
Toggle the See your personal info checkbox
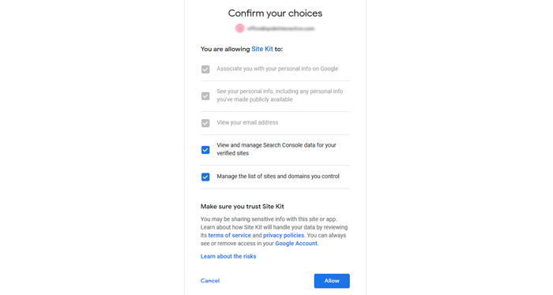tap(205, 95)
